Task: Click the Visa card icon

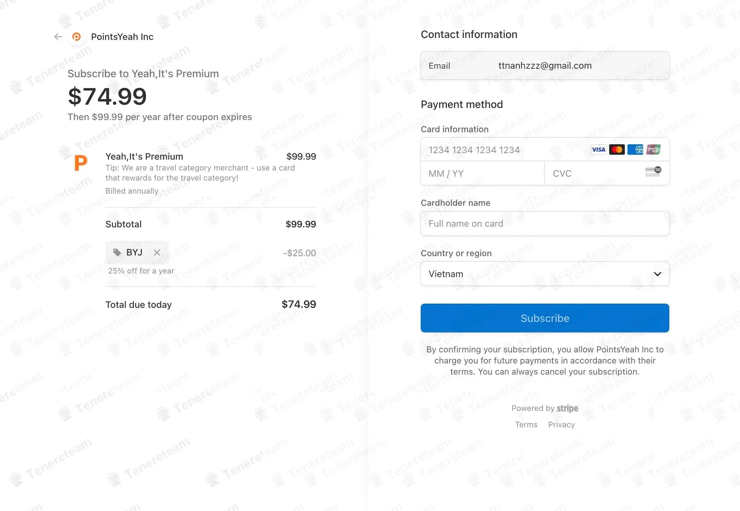Action: (598, 150)
